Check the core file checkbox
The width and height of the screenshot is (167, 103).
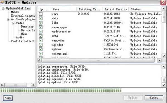point(41,14)
